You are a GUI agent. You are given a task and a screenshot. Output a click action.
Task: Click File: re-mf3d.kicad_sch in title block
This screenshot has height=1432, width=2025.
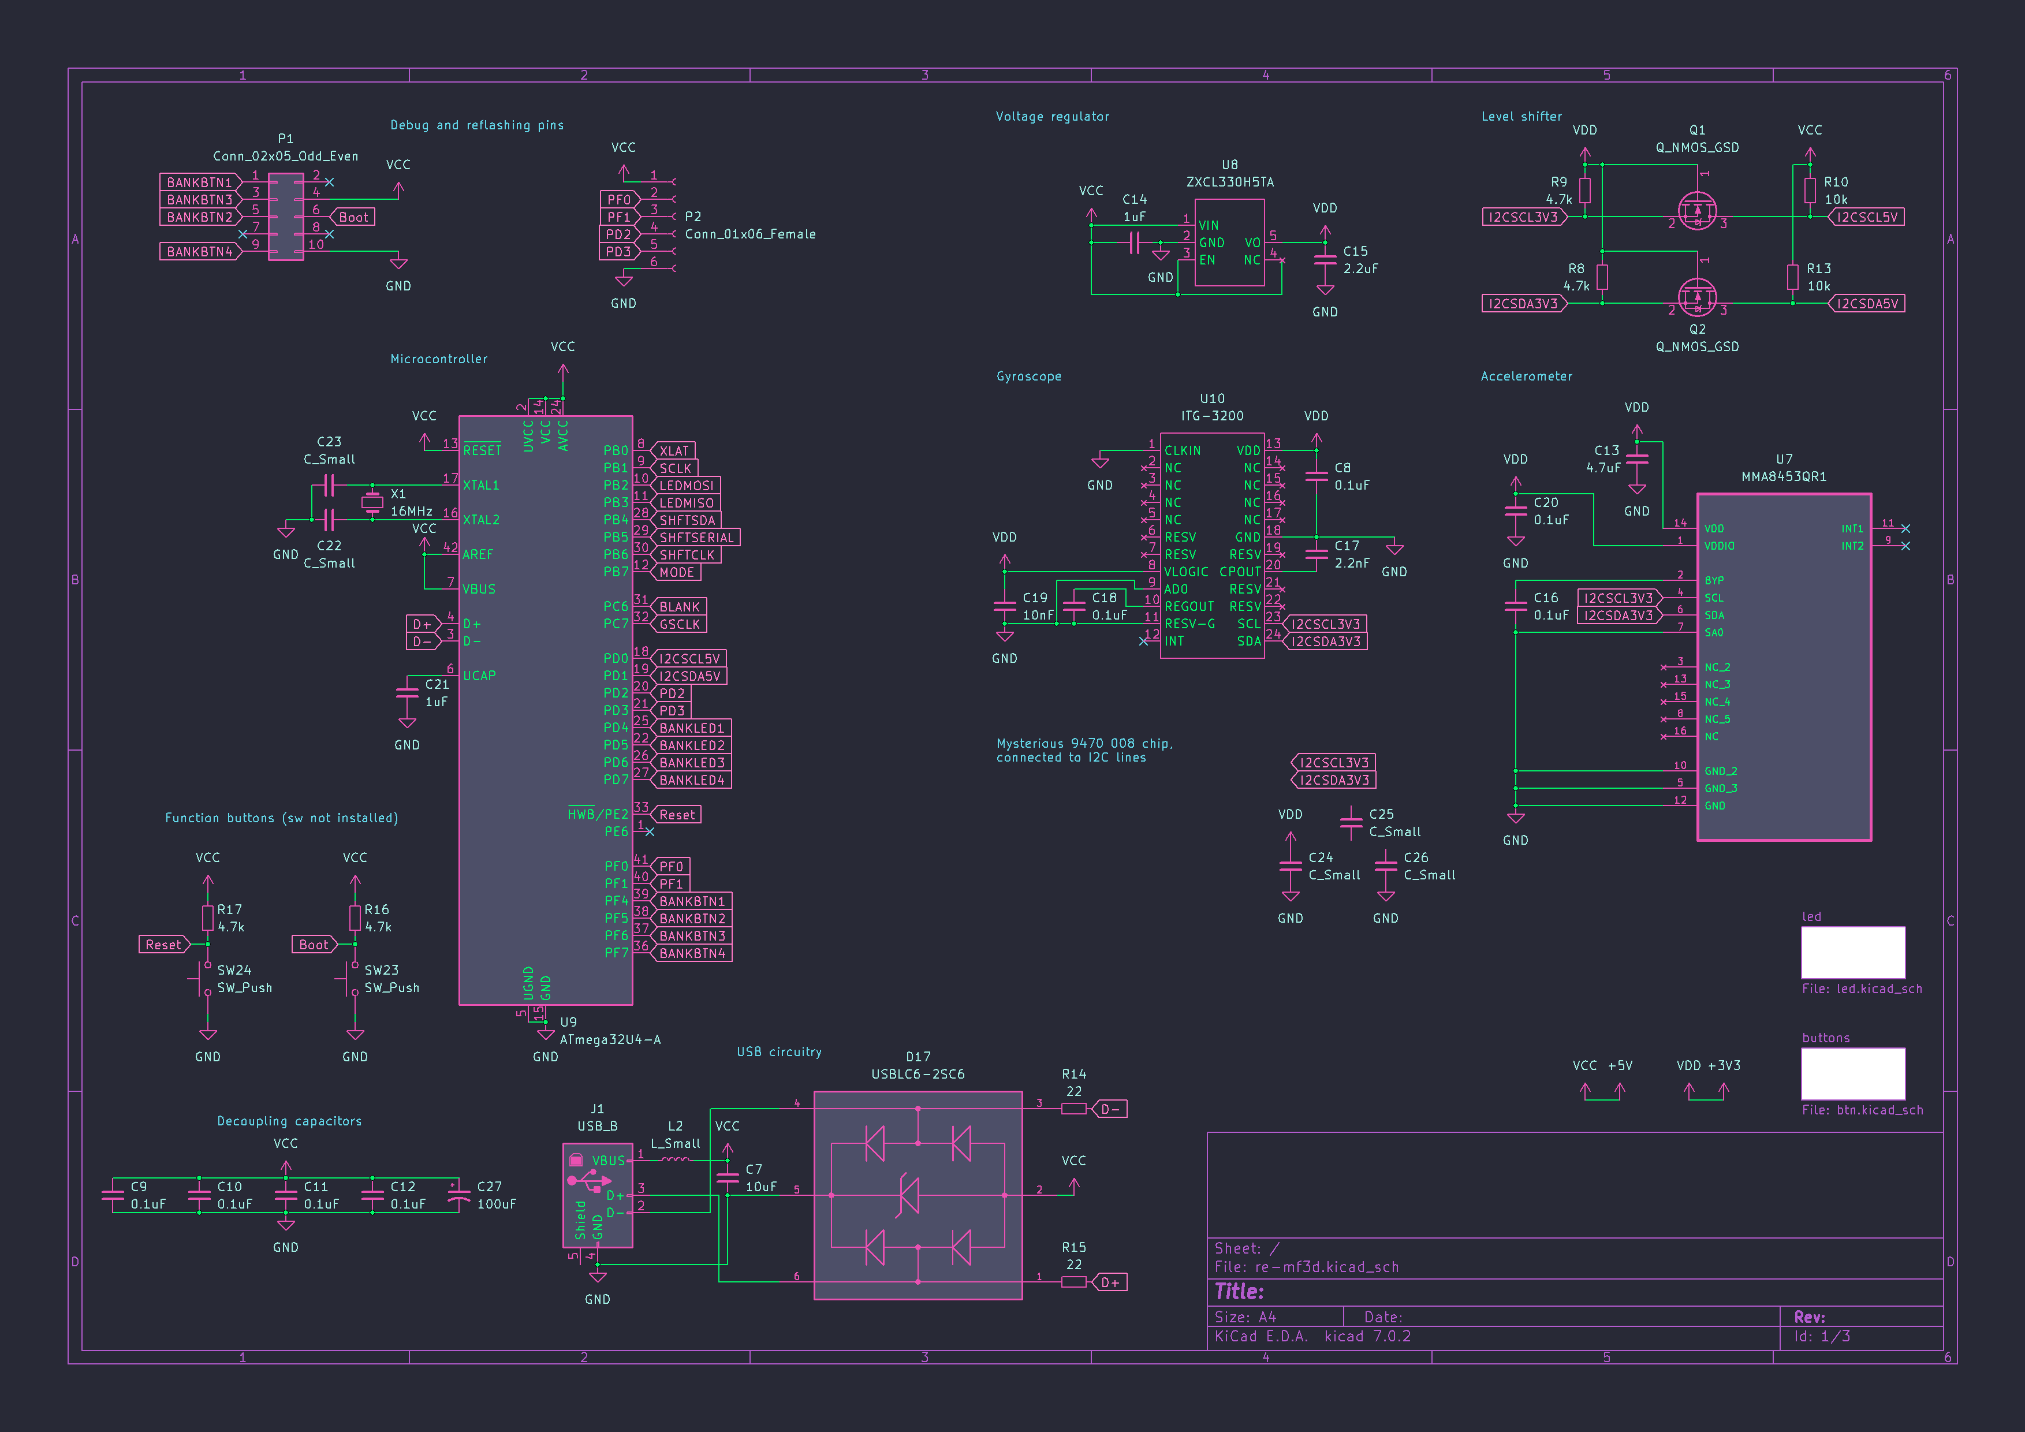1306,1267
